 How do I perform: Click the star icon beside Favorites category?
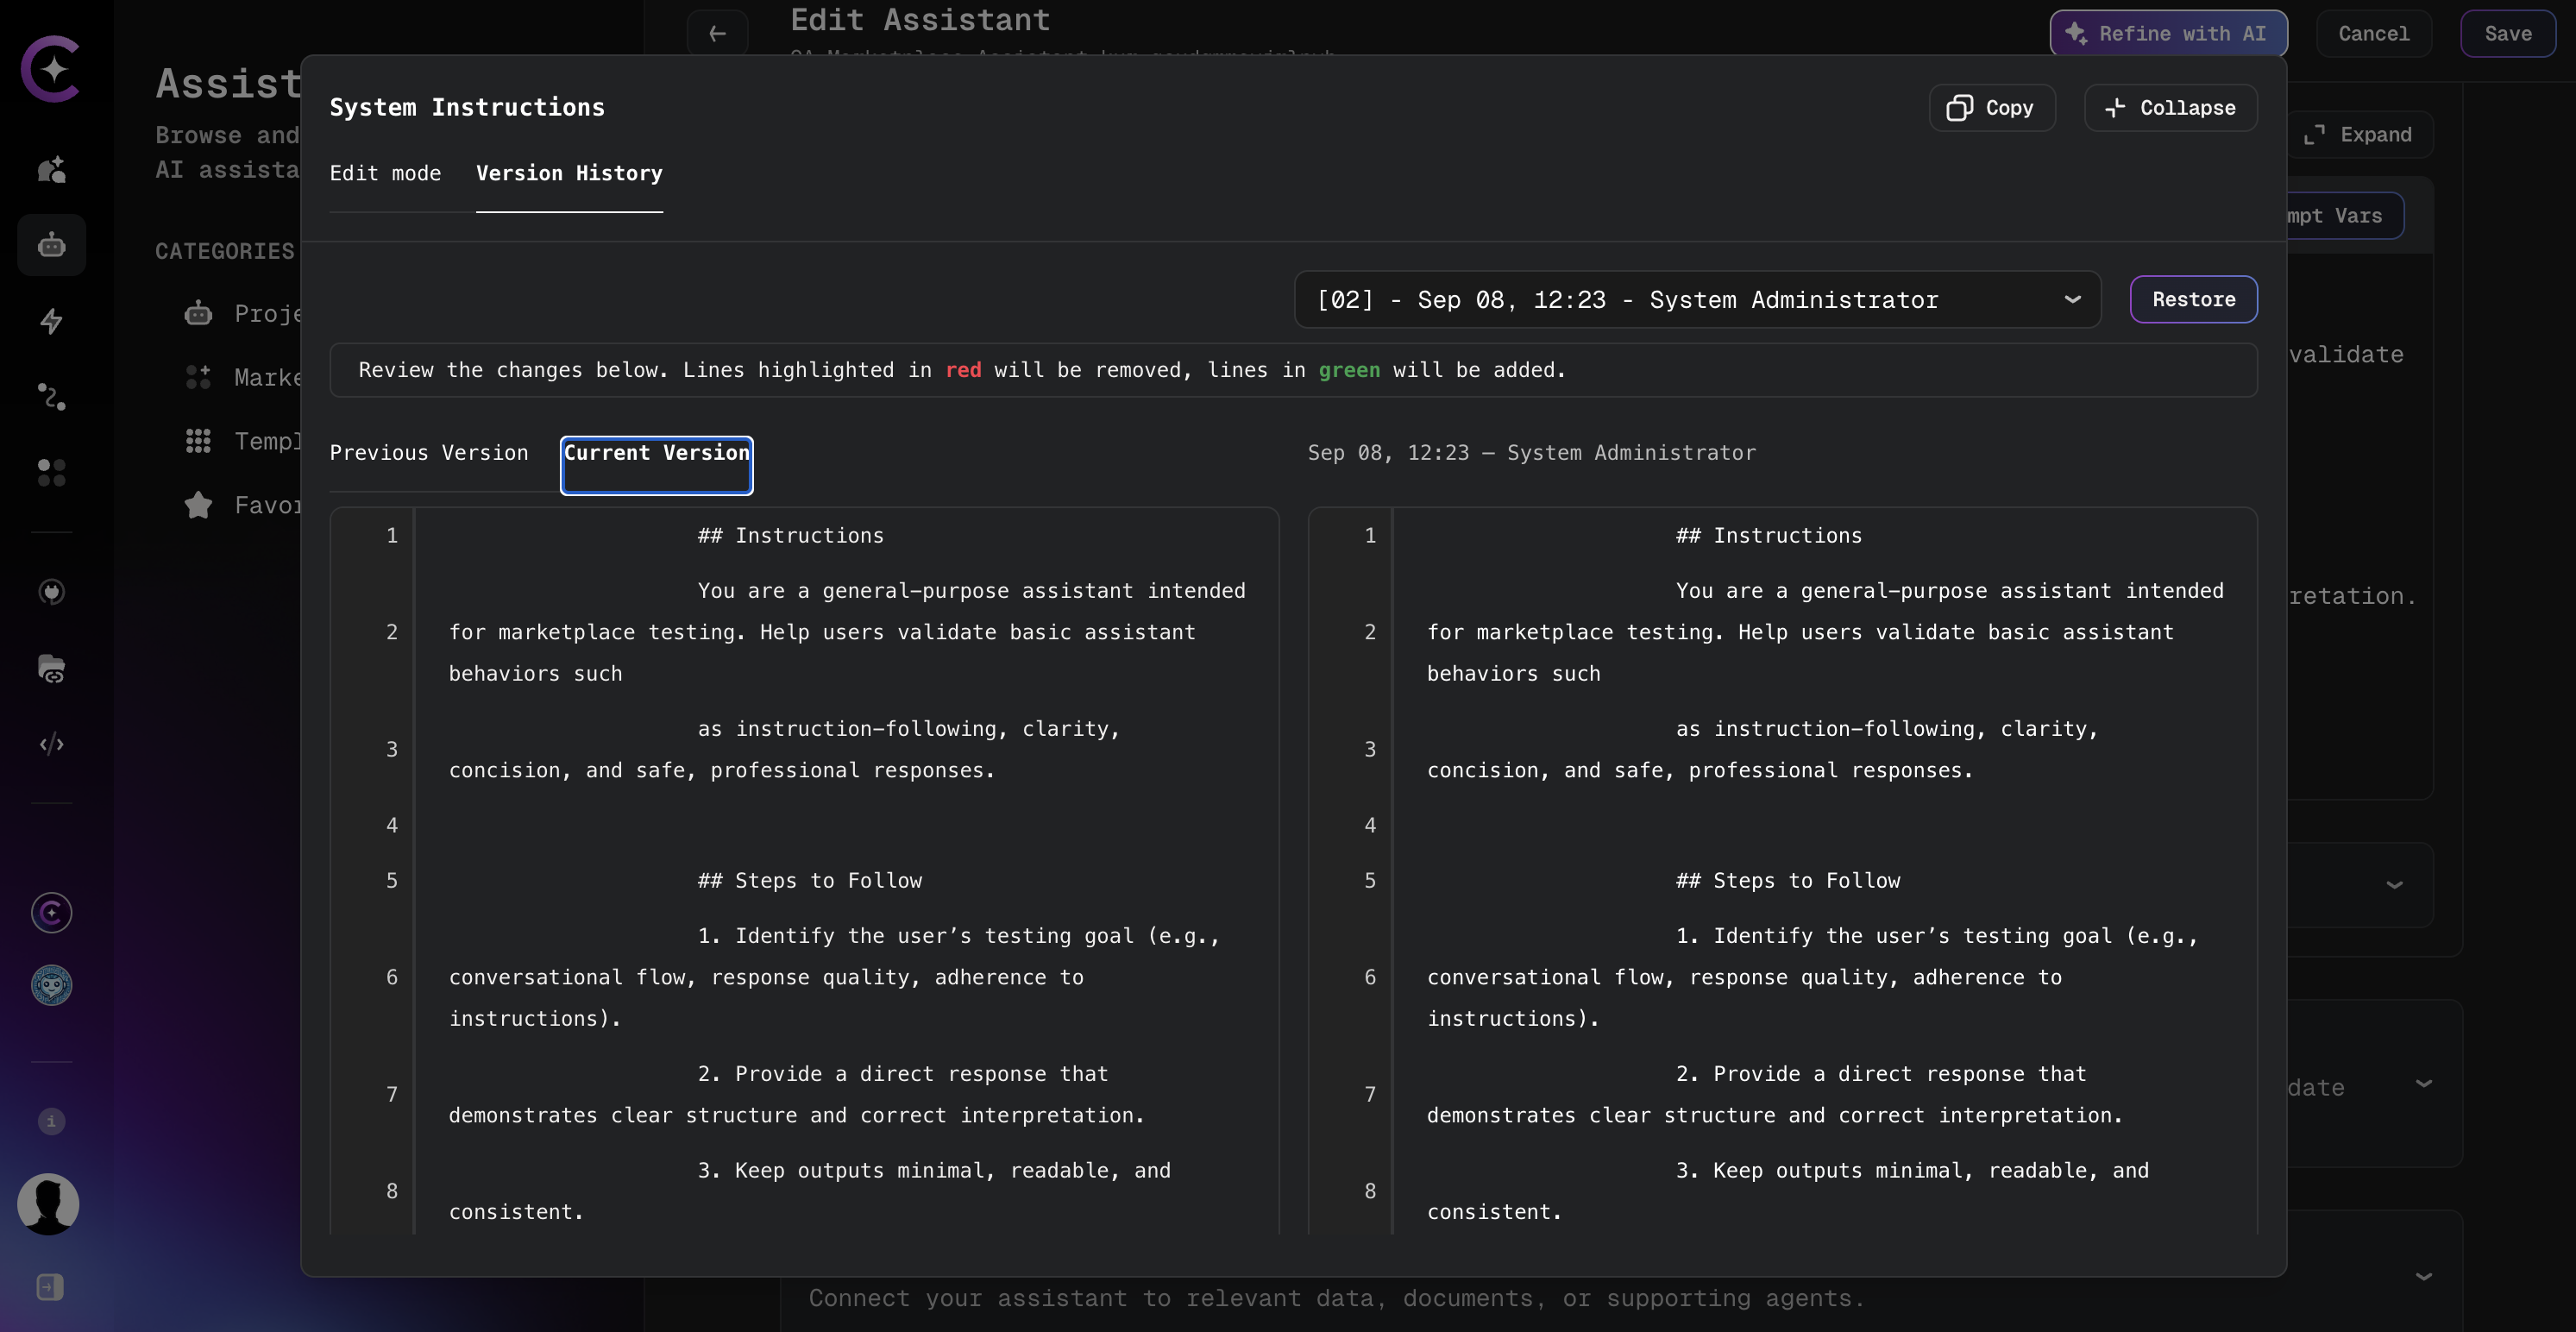click(x=198, y=505)
